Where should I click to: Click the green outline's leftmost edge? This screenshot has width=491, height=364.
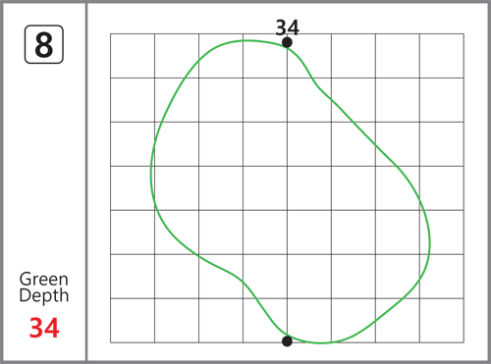(x=151, y=175)
